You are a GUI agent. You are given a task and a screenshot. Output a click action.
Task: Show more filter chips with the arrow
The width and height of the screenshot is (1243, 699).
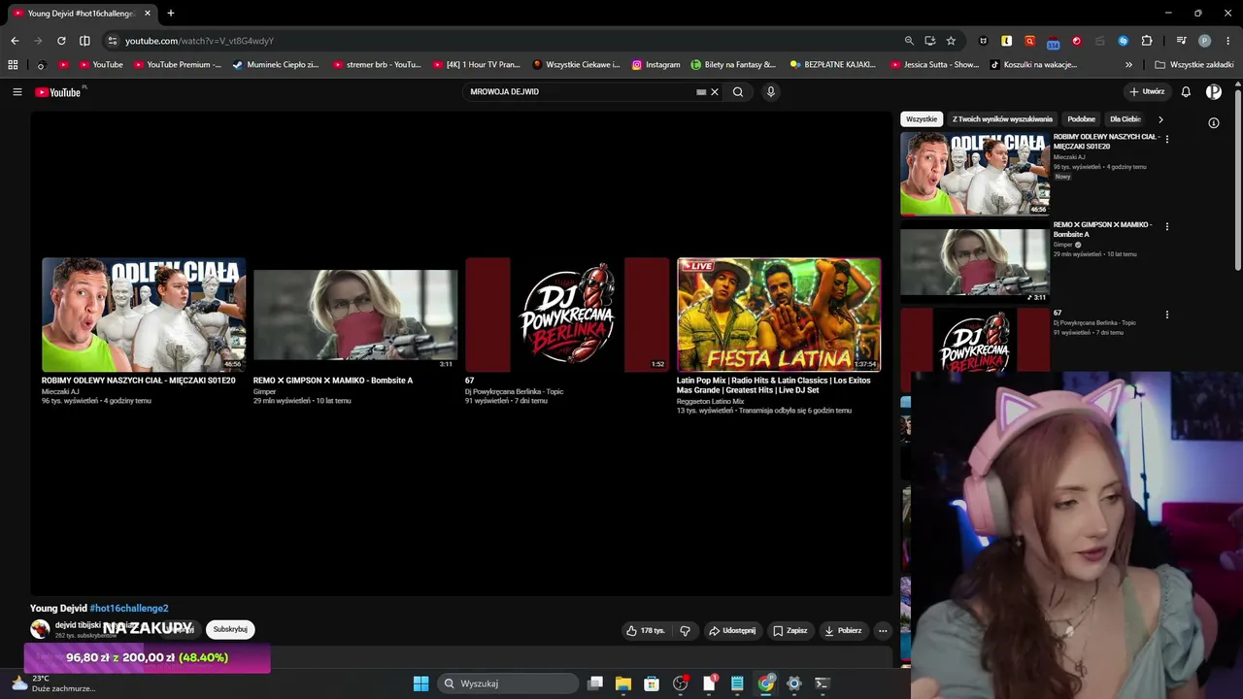(x=1160, y=119)
